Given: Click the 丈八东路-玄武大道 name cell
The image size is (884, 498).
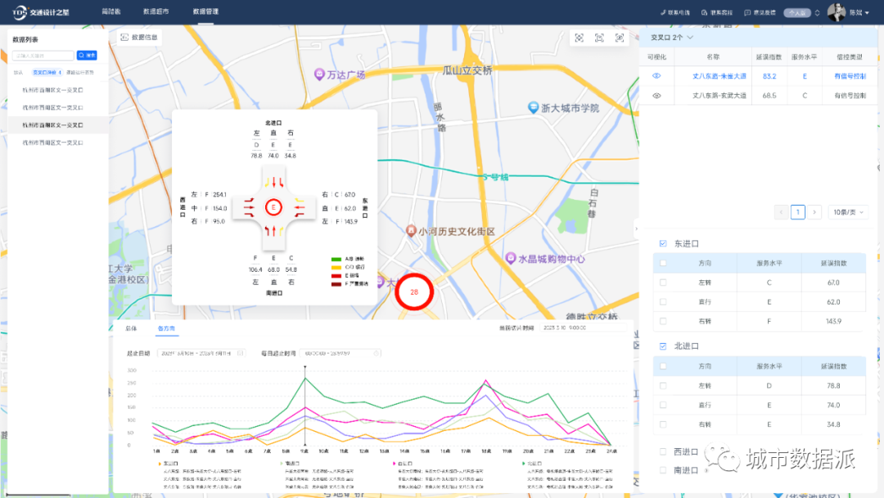Looking at the screenshot, I should [719, 95].
